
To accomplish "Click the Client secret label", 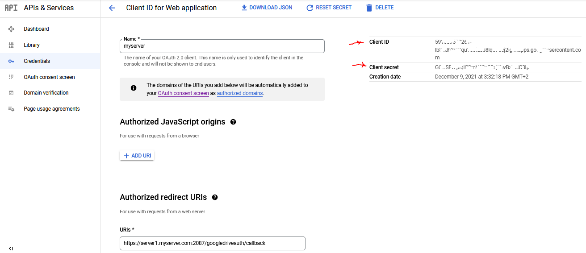I will [x=384, y=67].
